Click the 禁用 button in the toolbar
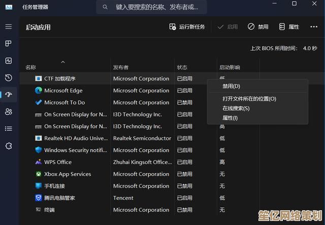 coord(258,27)
